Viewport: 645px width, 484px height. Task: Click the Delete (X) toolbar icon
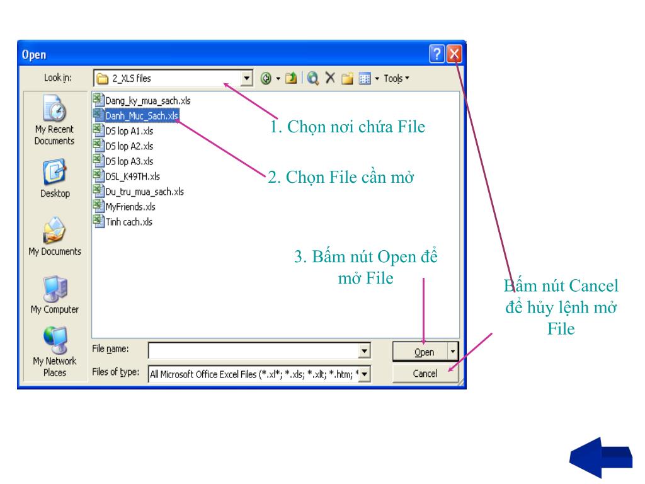click(330, 78)
